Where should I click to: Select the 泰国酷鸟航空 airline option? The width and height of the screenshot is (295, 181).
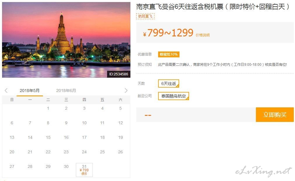pyautogui.click(x=173, y=96)
